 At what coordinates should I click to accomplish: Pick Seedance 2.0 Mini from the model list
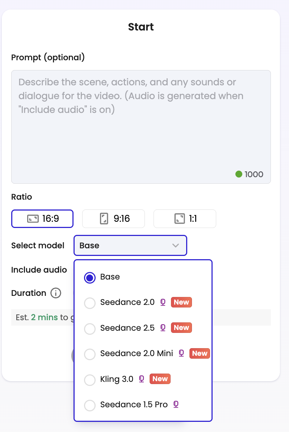137,353
